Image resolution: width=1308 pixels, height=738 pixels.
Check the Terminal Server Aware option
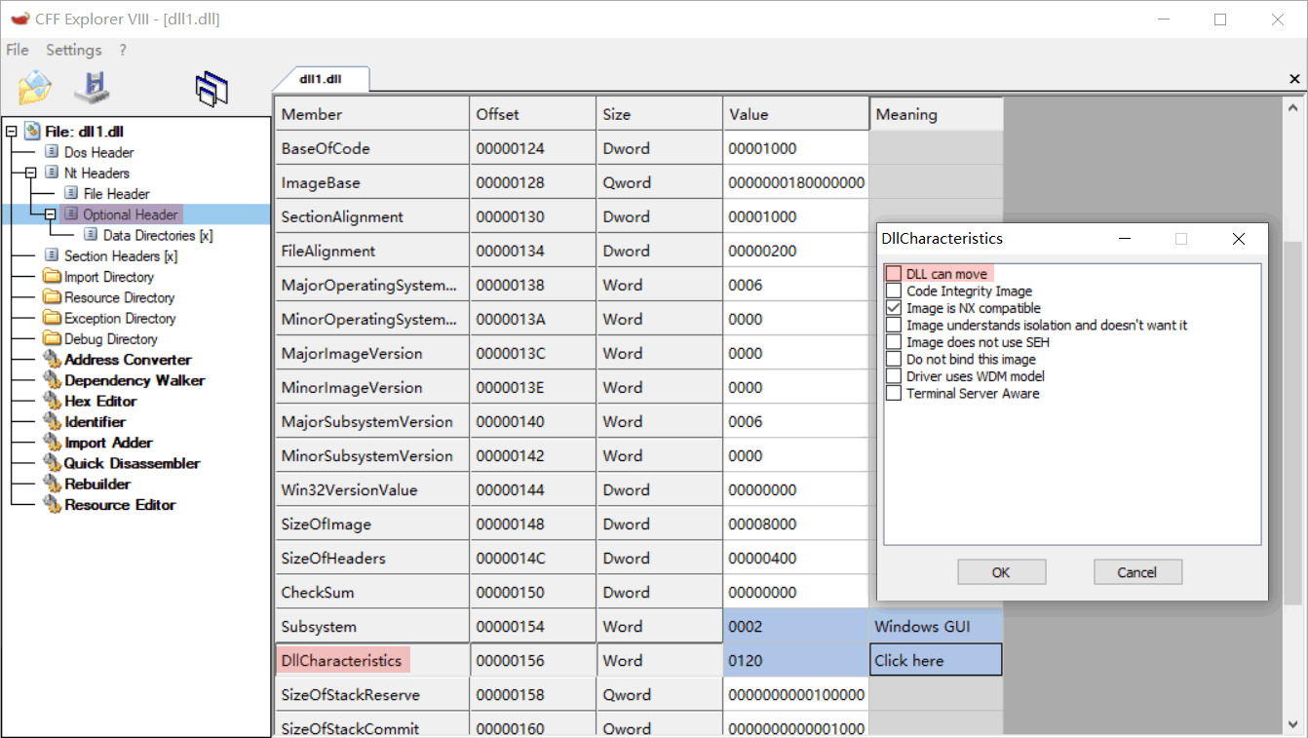click(893, 393)
